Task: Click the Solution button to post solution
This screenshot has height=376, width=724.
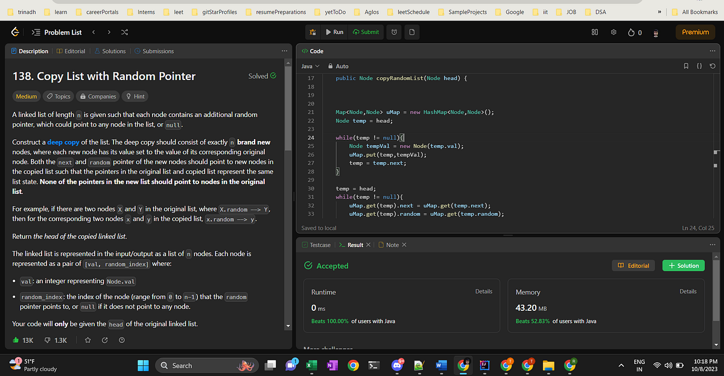Action: [x=683, y=265]
